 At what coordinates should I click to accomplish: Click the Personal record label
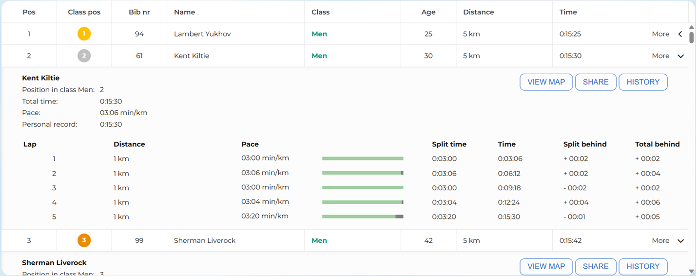[50, 124]
